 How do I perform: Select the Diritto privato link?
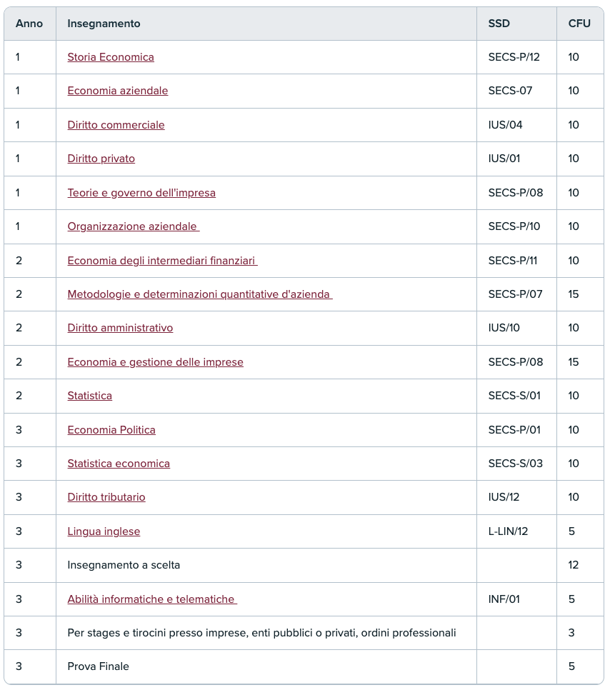pyautogui.click(x=101, y=159)
